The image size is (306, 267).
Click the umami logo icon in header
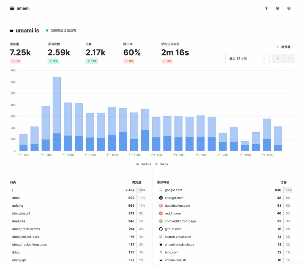pos(12,8)
